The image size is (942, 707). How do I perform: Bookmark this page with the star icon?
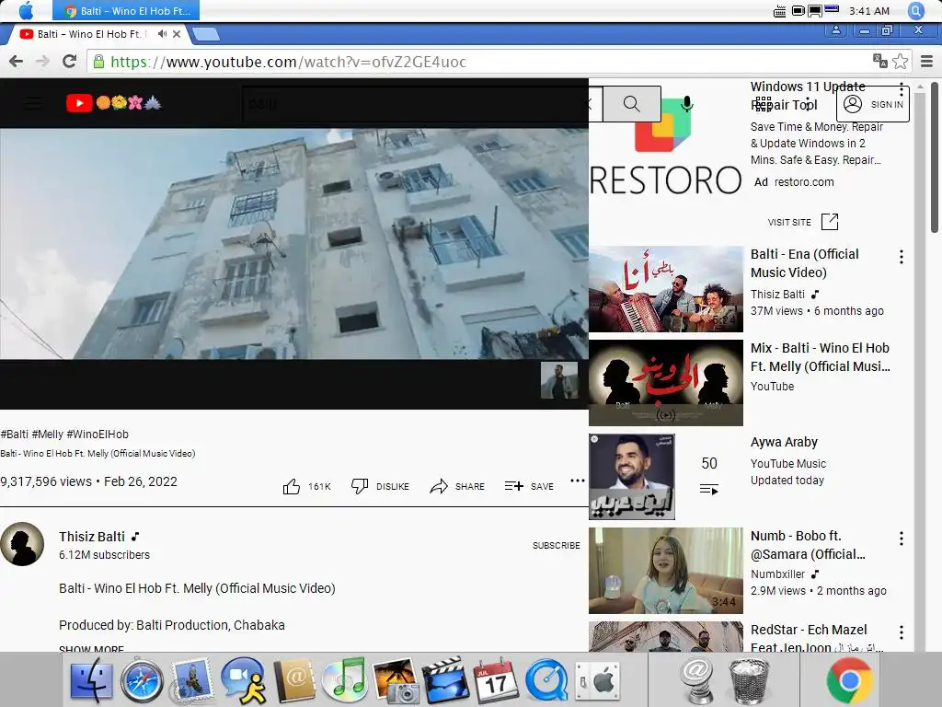[900, 62]
